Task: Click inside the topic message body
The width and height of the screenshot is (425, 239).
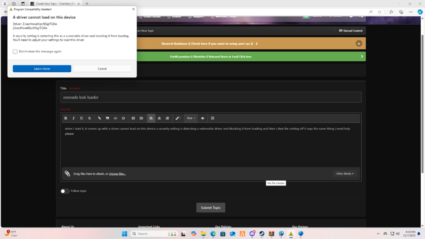Action: click(211, 145)
